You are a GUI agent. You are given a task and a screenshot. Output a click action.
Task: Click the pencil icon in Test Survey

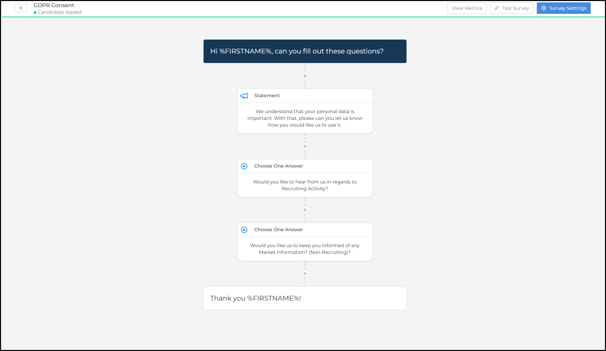click(496, 8)
